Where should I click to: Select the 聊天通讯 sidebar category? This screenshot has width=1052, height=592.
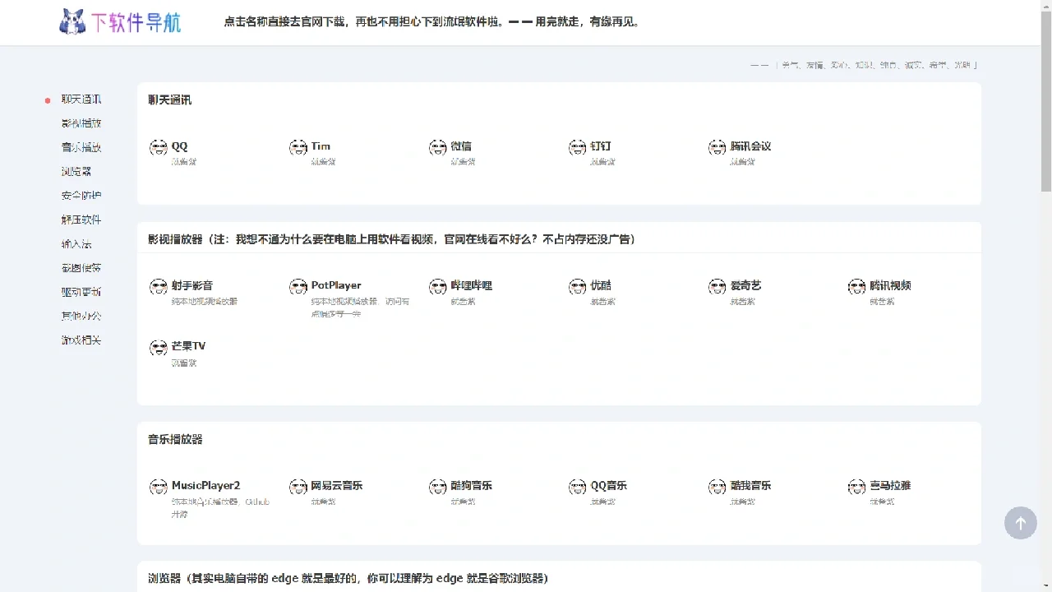(81, 99)
